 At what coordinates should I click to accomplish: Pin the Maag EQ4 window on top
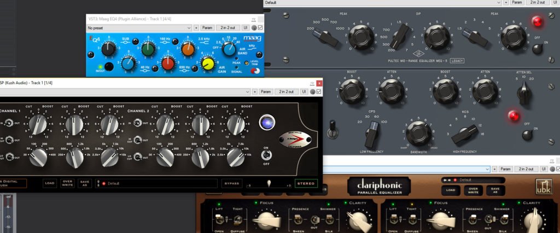(254, 19)
